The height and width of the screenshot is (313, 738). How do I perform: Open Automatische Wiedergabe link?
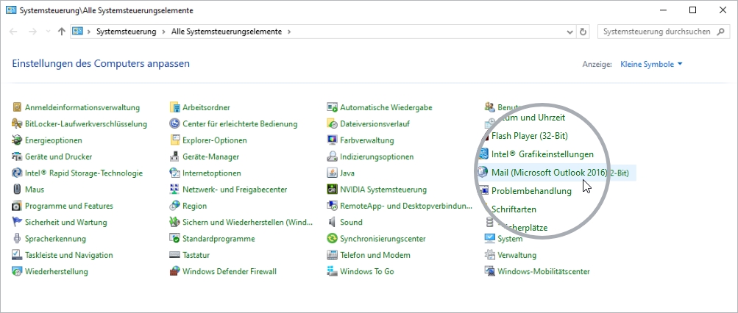click(386, 107)
